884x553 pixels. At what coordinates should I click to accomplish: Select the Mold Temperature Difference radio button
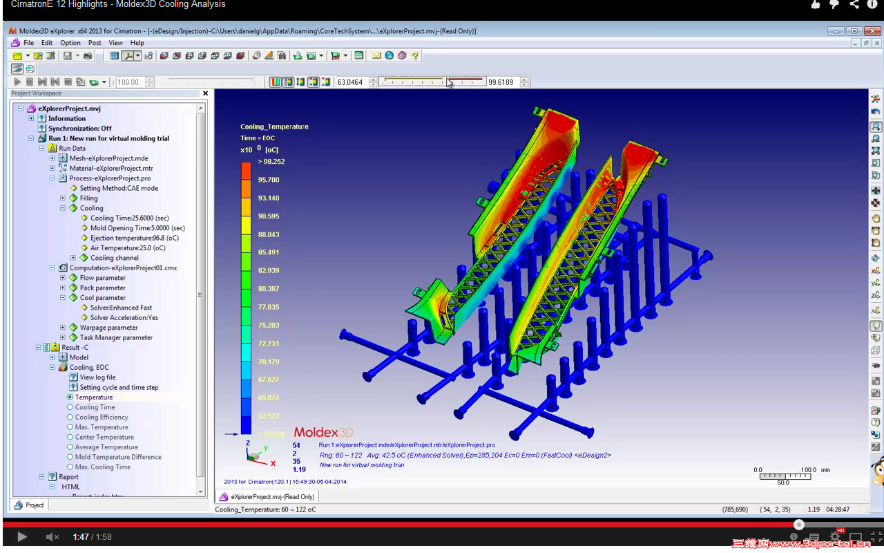[x=70, y=457]
